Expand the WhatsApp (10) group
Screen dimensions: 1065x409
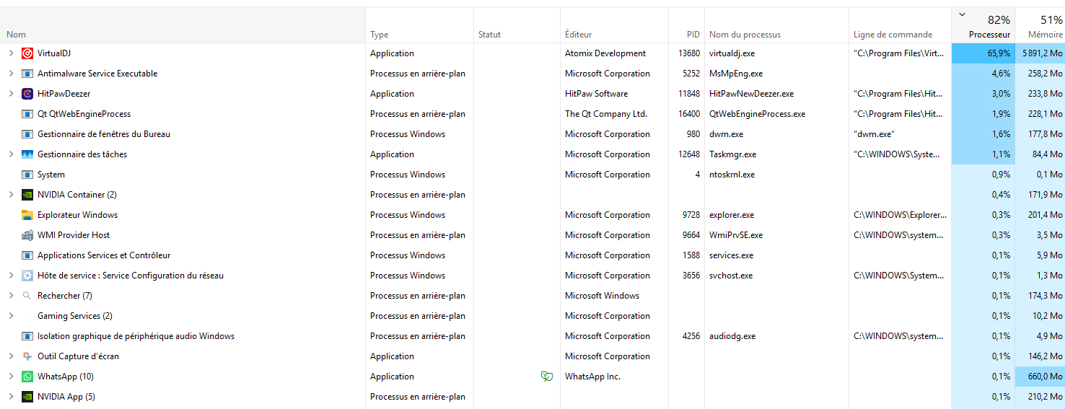[x=11, y=377]
